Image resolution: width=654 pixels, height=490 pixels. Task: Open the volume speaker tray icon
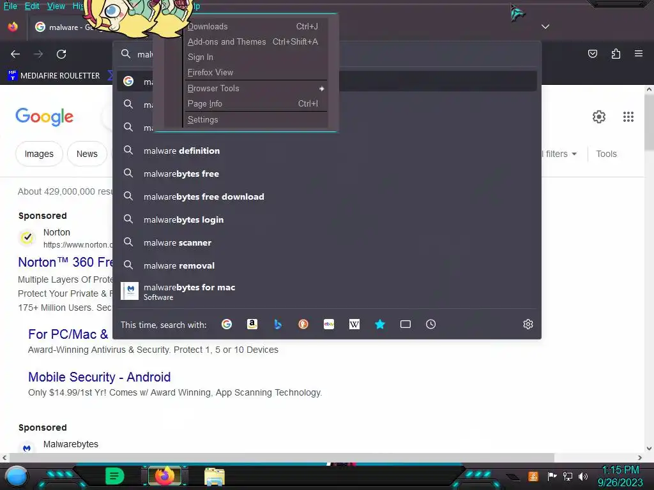[583, 476]
